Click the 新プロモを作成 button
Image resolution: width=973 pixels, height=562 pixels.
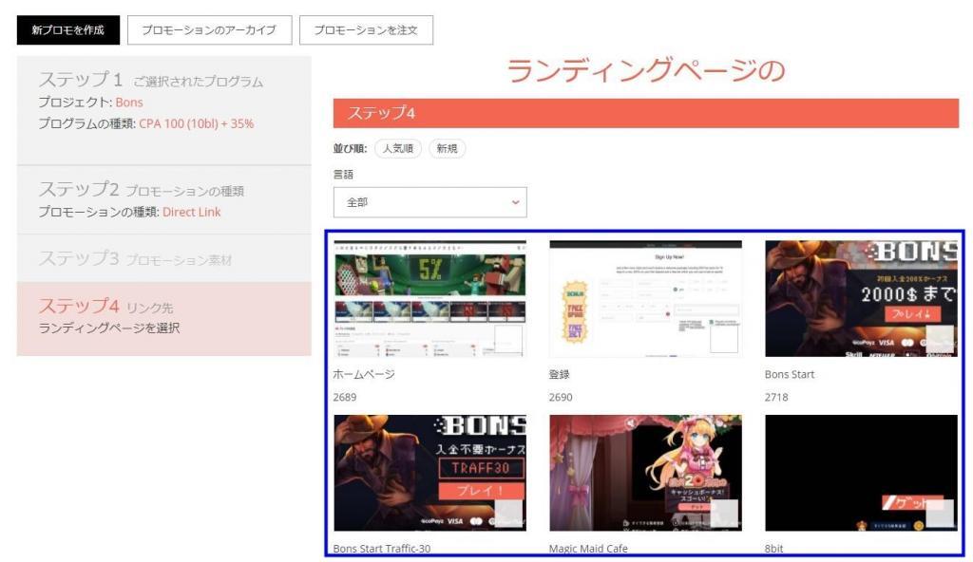click(68, 29)
